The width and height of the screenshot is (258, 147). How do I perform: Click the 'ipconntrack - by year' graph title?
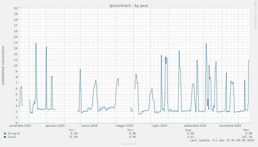coord(129,6)
